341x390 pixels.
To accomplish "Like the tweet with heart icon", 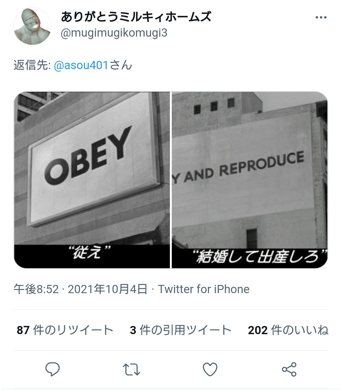I will coord(210,369).
